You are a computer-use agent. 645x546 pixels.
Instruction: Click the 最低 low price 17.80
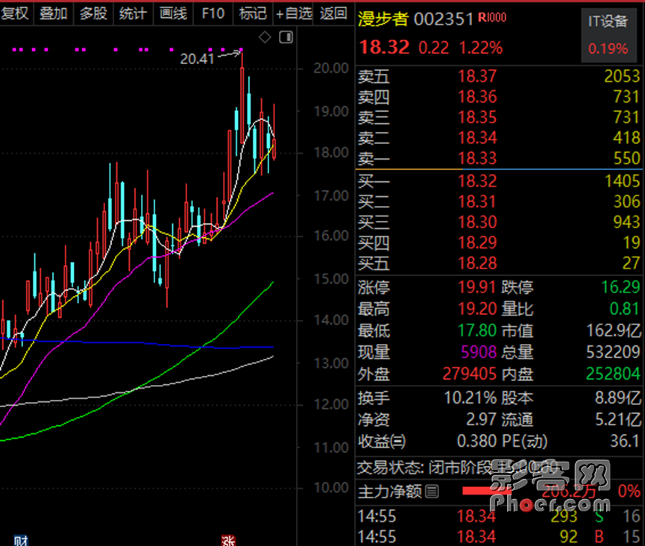pos(477,330)
